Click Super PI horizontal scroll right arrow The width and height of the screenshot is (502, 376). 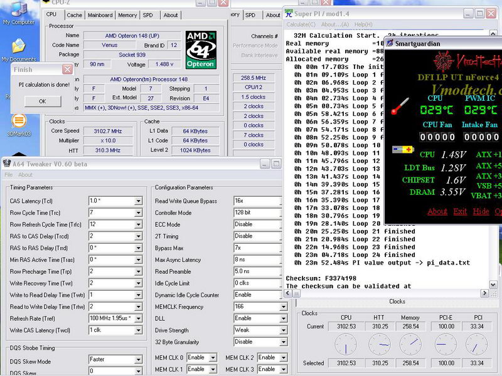pyautogui.click(x=484, y=293)
